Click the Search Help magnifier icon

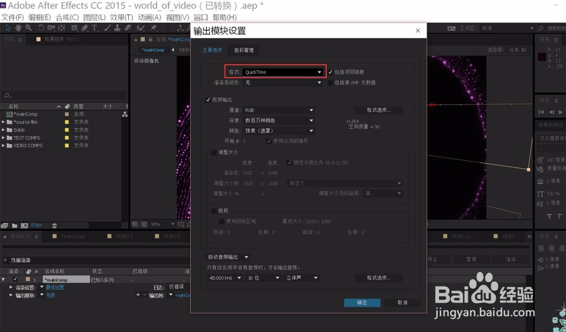(x=541, y=28)
